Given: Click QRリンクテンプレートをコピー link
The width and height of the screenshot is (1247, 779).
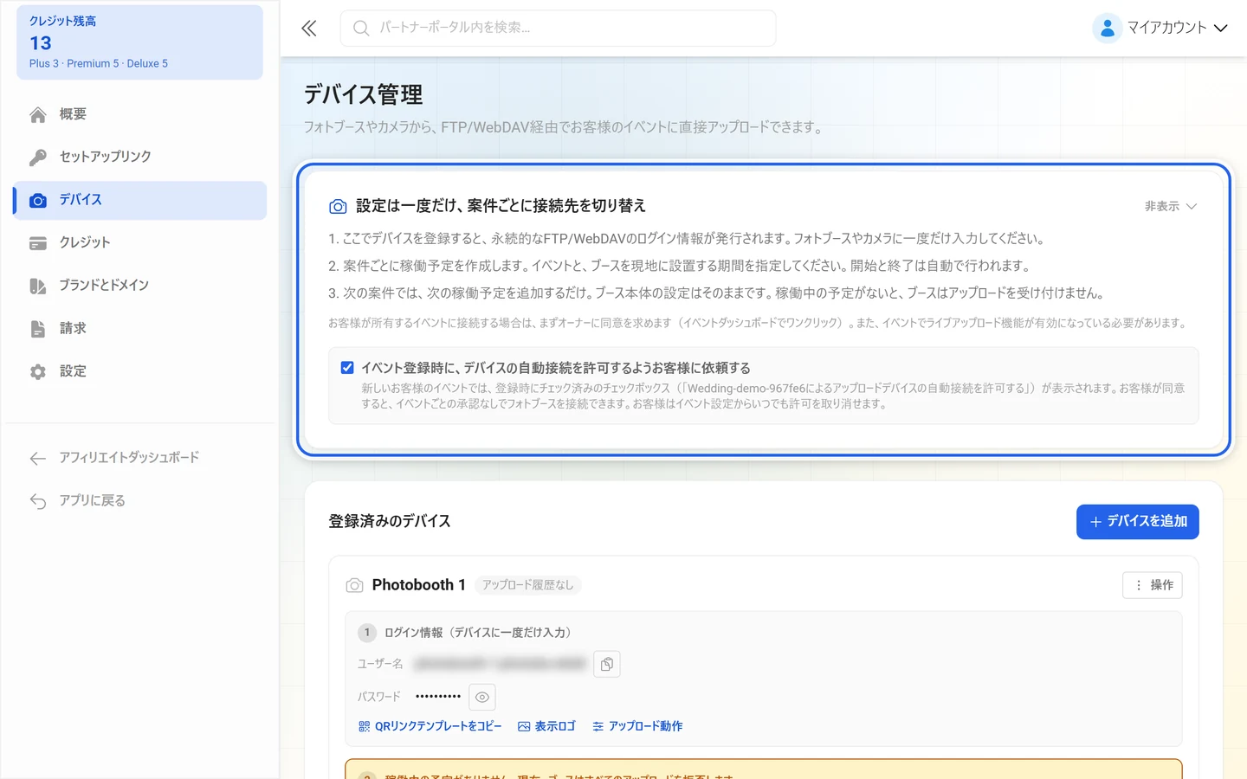Looking at the screenshot, I should point(430,726).
